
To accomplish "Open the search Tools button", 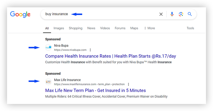I will 190,28.
